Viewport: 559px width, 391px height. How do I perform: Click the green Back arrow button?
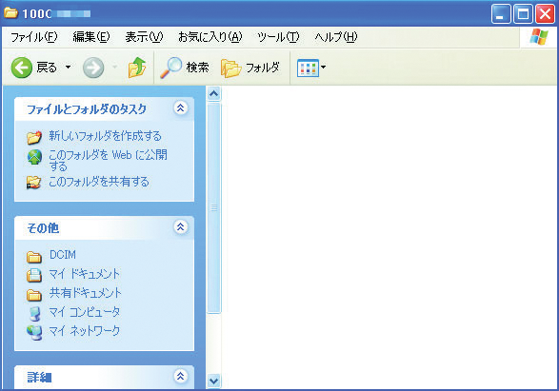21,68
